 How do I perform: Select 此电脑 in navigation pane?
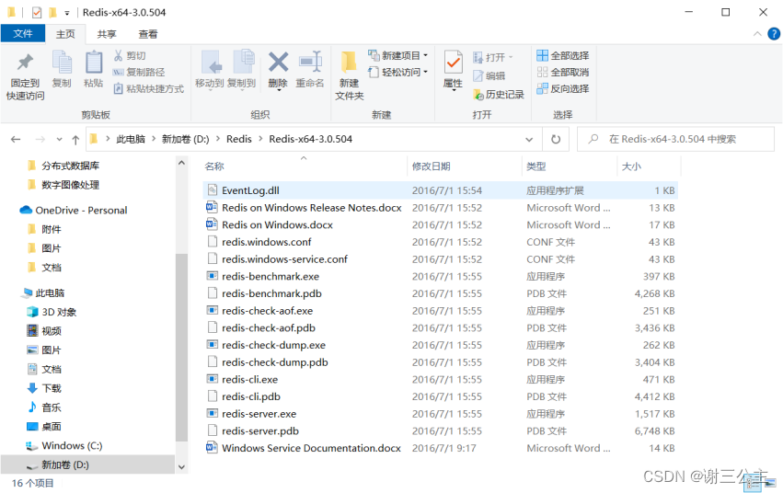point(42,292)
